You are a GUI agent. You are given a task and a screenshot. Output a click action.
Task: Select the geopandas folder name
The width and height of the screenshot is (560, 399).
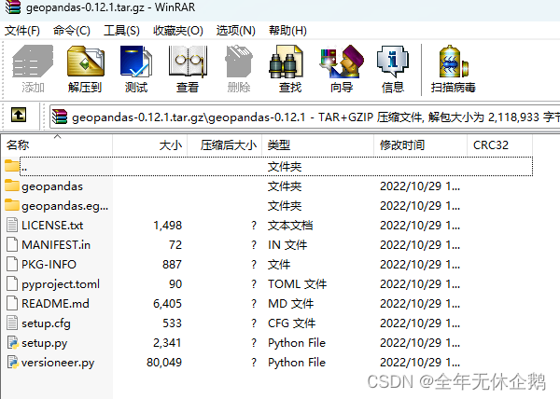coord(52,186)
